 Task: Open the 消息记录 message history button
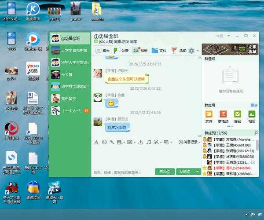click(188, 142)
